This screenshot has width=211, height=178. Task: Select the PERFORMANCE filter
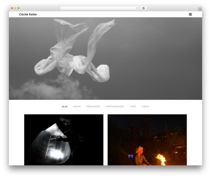(115, 106)
